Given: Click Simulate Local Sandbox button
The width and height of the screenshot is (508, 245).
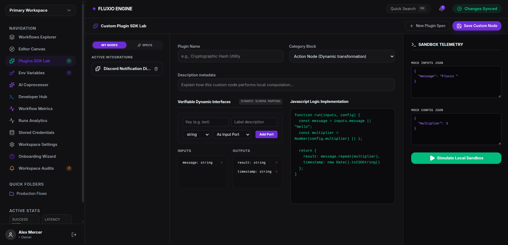Looking at the screenshot, I should click(x=456, y=158).
